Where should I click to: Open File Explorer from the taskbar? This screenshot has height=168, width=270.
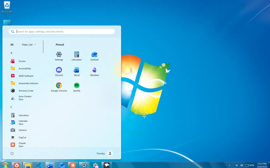pos(28,165)
